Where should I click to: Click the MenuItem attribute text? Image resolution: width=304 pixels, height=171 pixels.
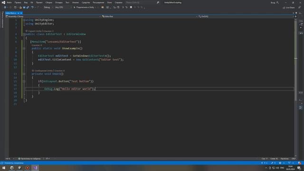coord(56,42)
